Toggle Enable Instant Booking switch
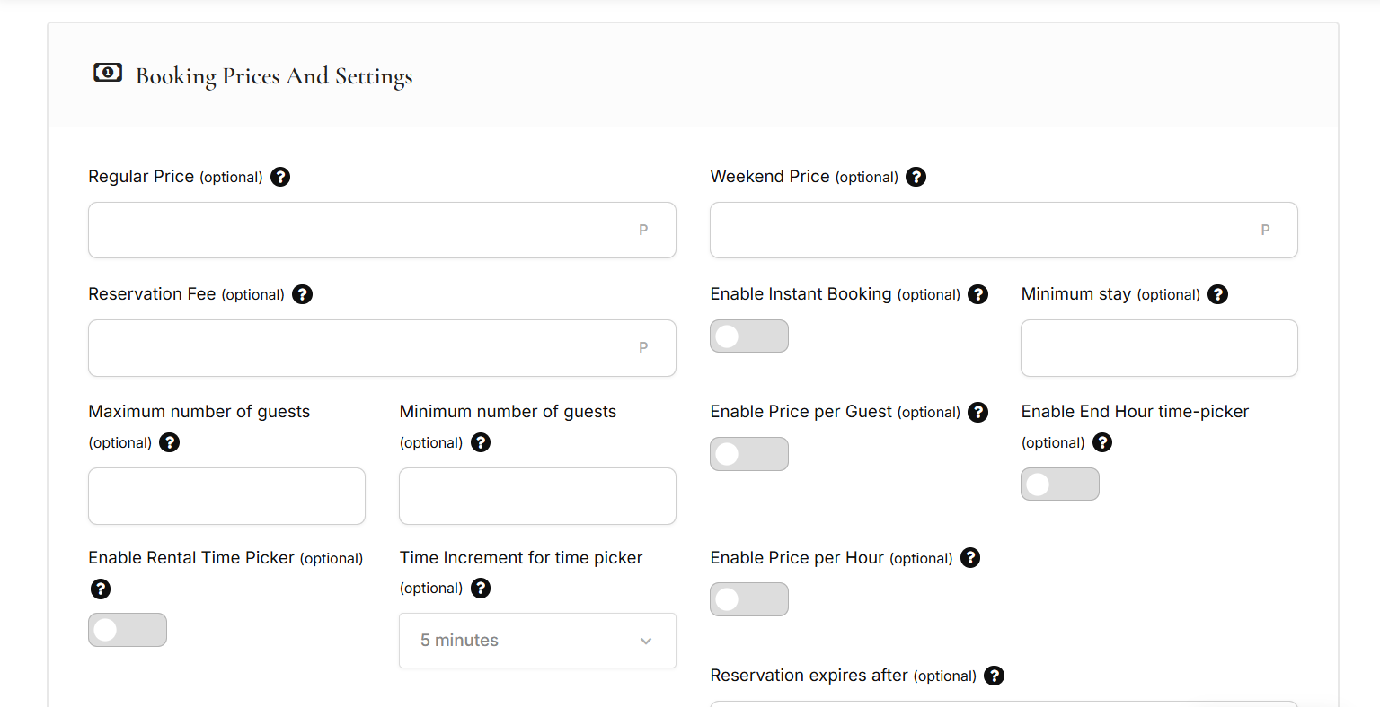 [748, 336]
